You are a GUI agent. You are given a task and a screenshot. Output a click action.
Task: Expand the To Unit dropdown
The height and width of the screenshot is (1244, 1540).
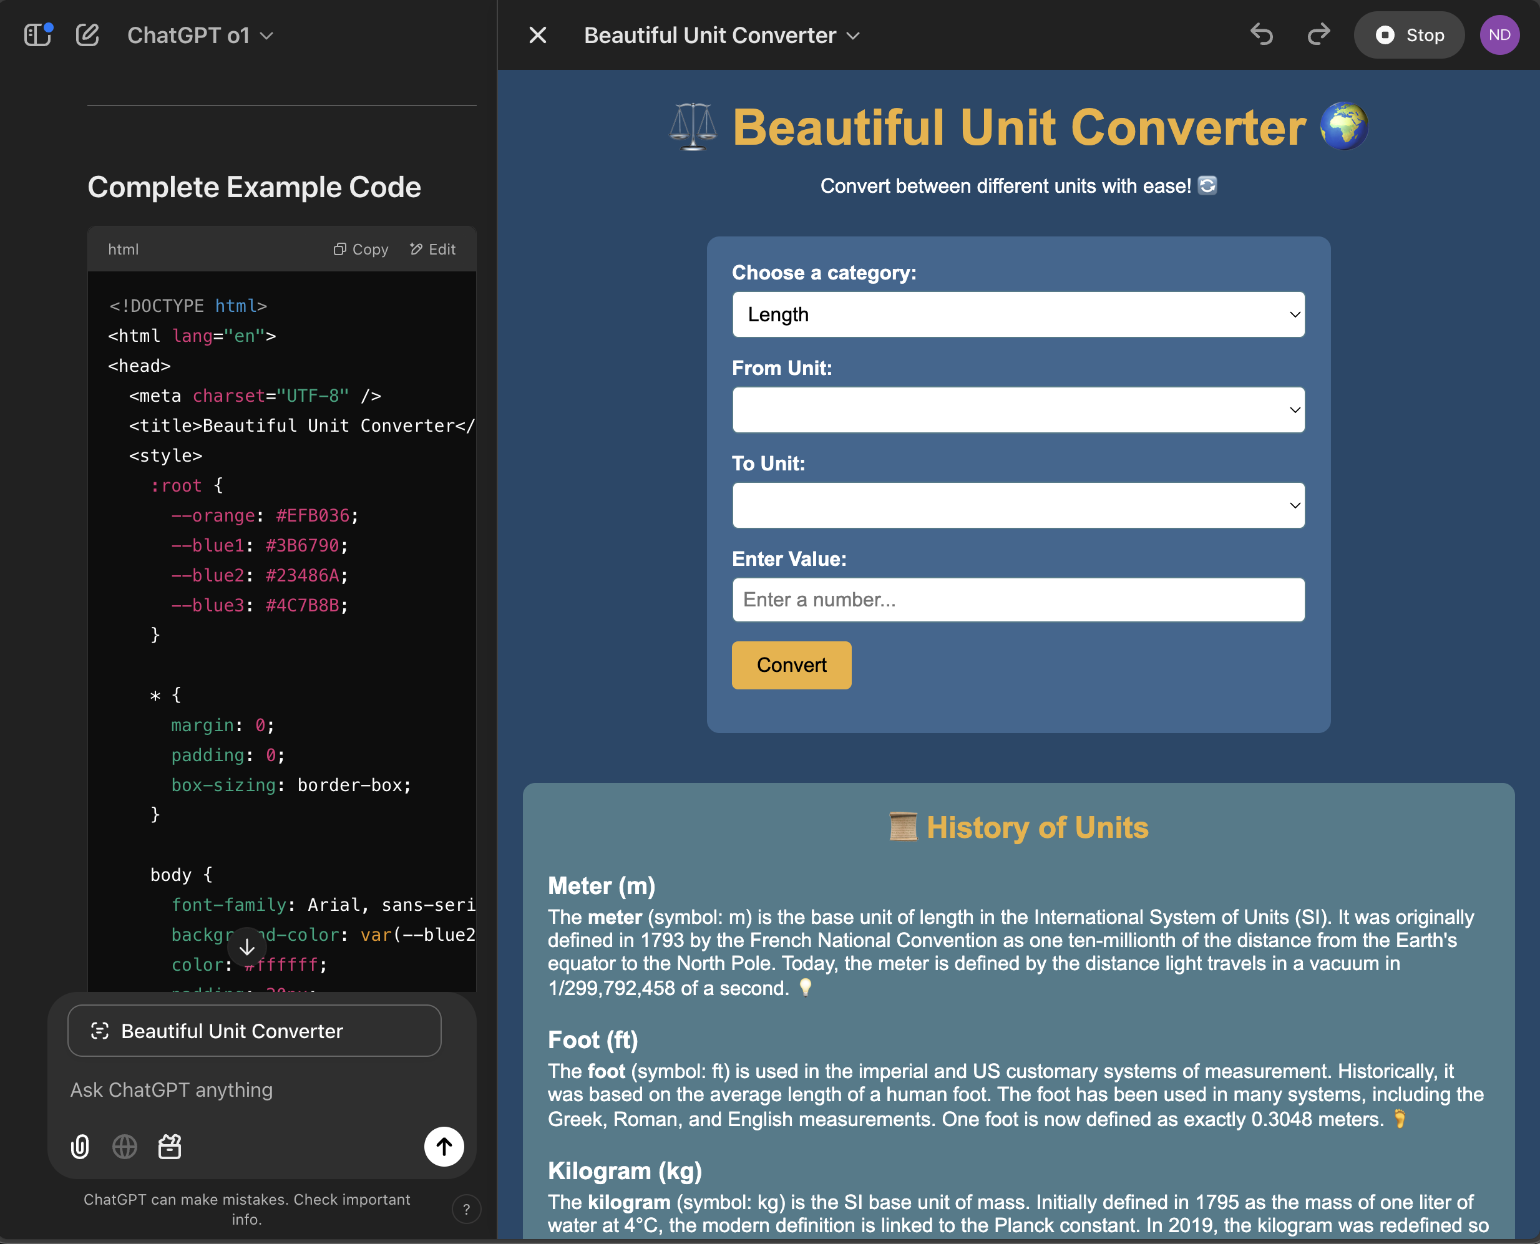1018,504
